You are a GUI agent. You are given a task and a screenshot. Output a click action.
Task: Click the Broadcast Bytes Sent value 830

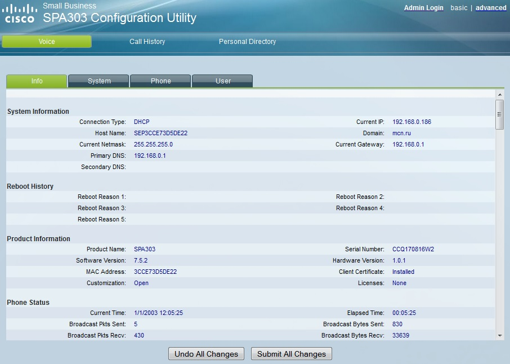click(397, 325)
